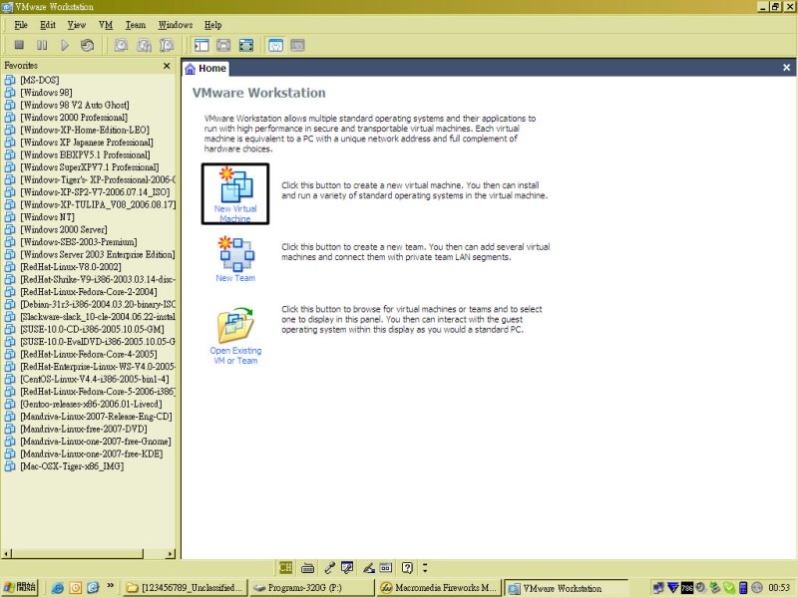Click the Summary view toolbar icon
This screenshot has height=598, width=798.
tap(275, 45)
